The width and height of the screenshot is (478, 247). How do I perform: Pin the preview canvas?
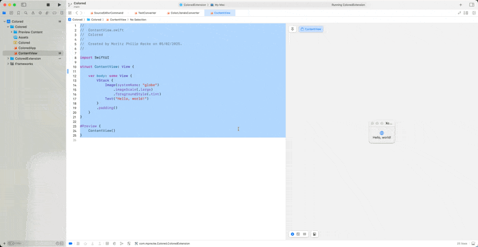pos(293,29)
